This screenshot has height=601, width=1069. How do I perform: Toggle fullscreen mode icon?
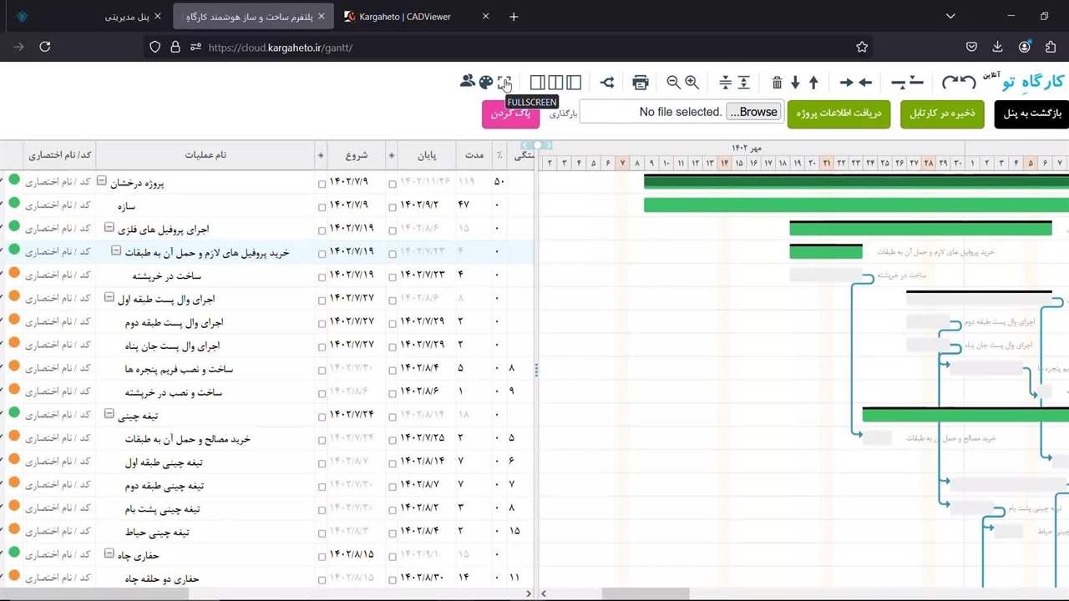pos(504,82)
